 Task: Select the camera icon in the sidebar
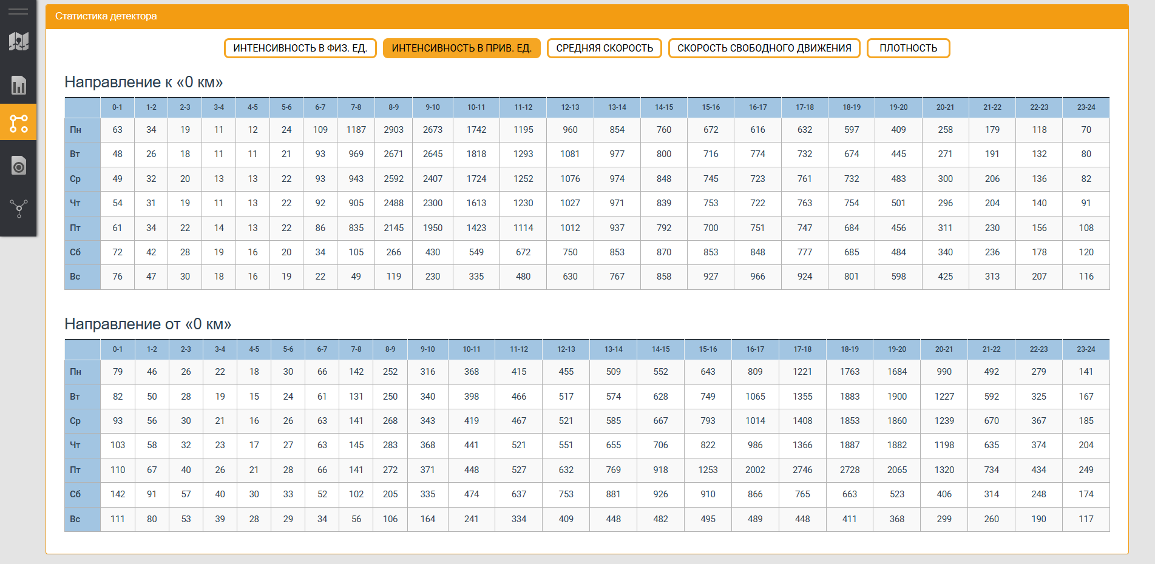point(18,165)
